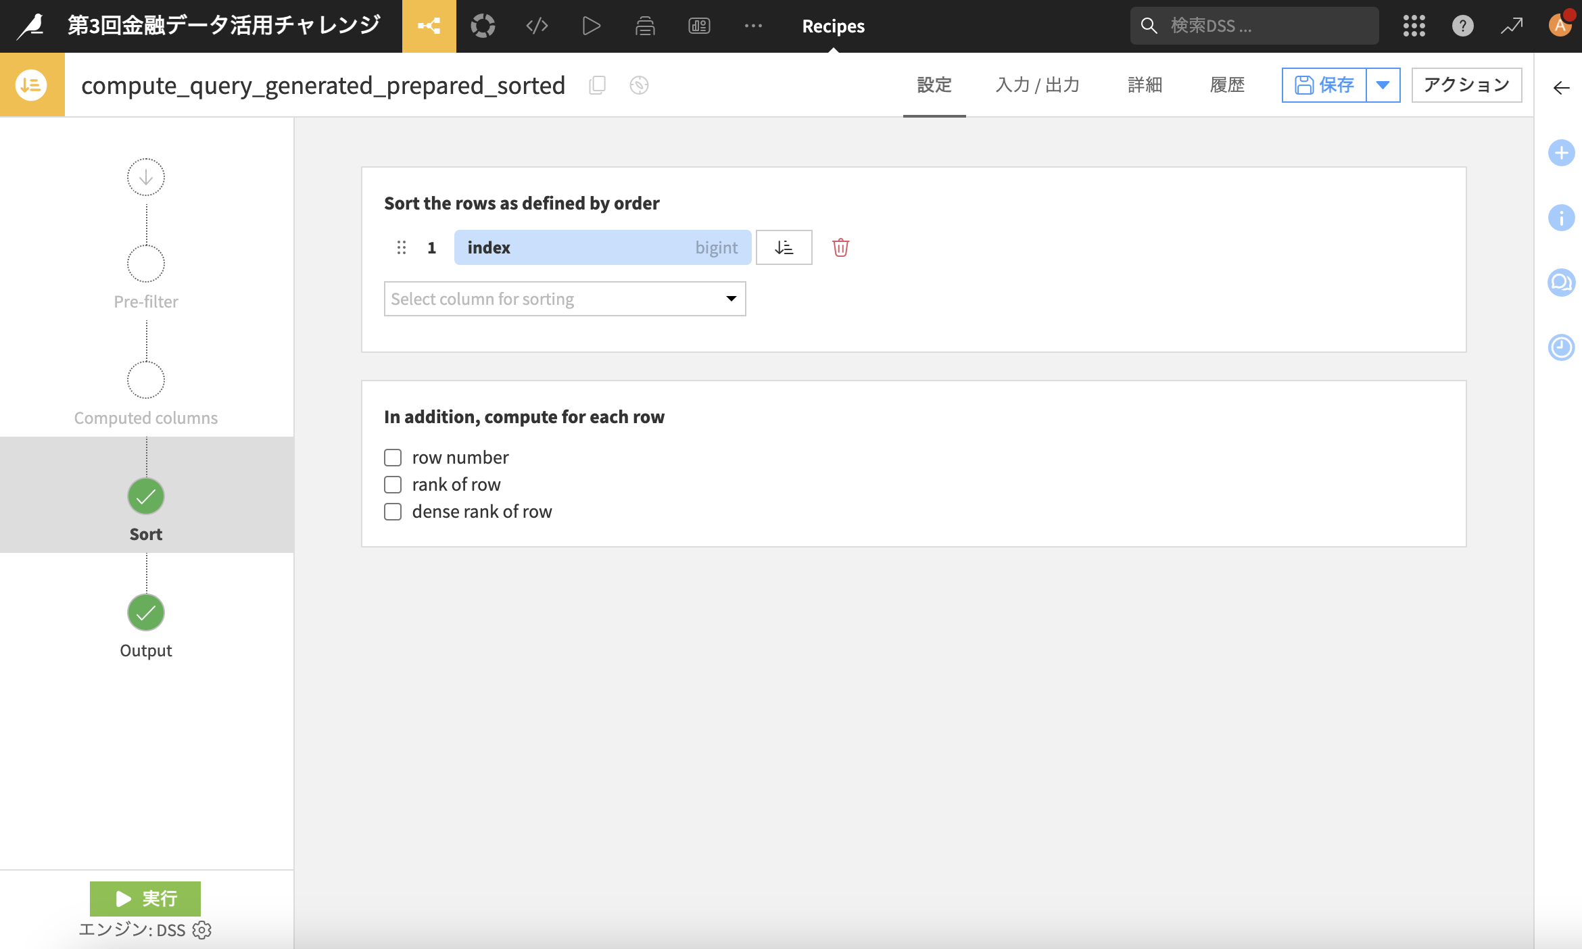Check the rank of row option
This screenshot has width=1582, height=949.
point(393,485)
